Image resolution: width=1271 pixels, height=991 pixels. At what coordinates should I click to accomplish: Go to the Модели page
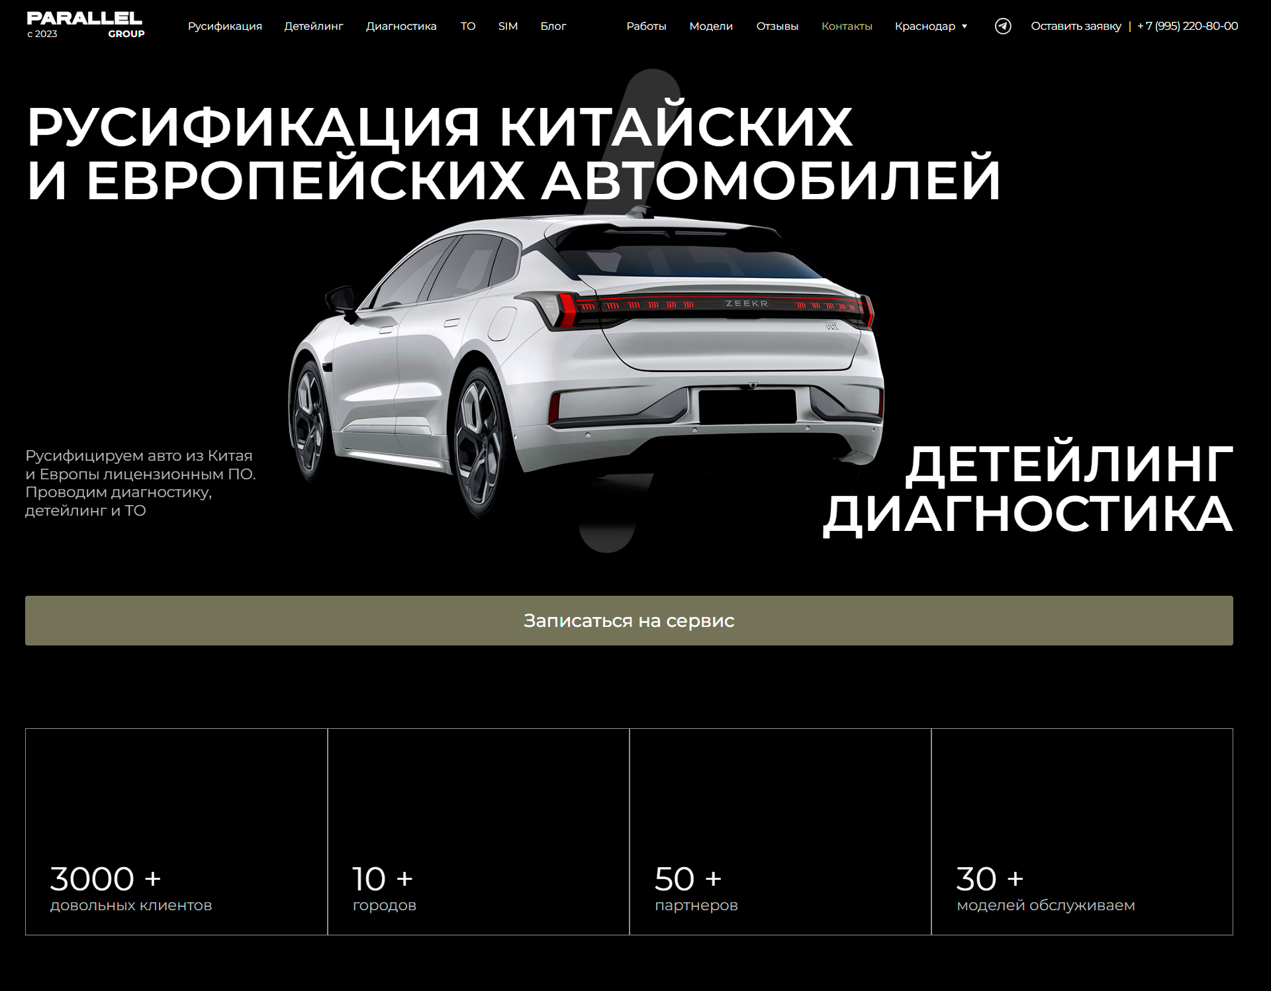[711, 26]
